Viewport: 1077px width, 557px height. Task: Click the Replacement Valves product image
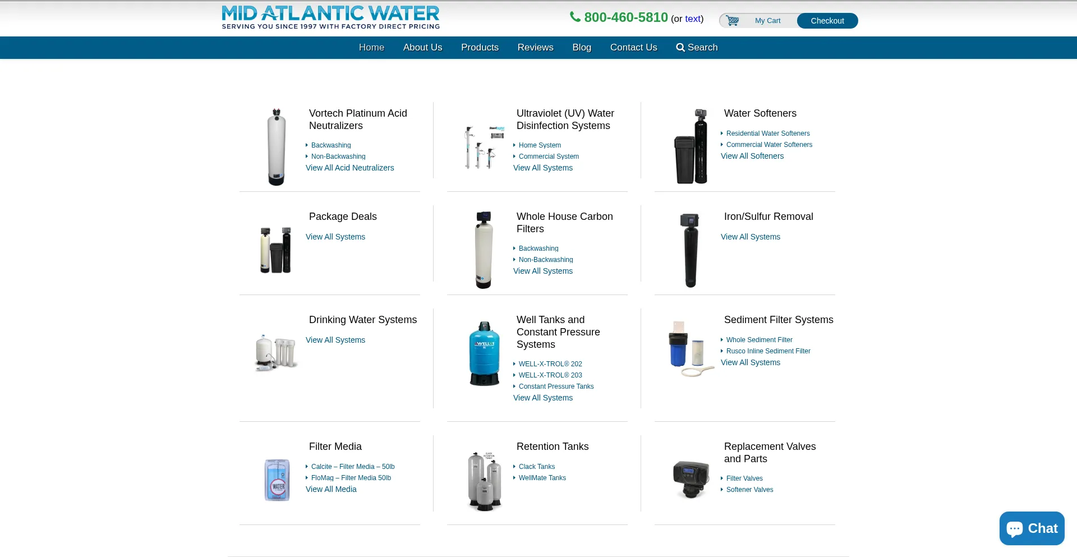(691, 479)
